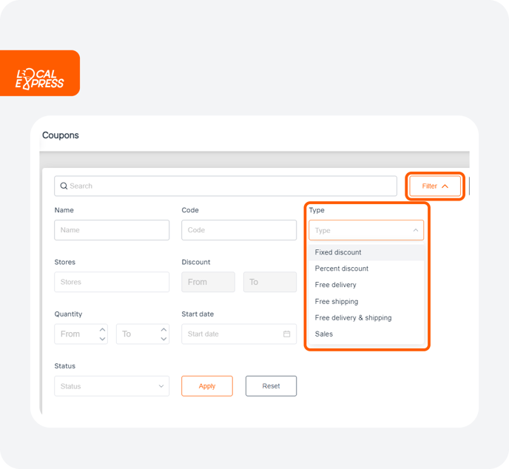The image size is (509, 469).
Task: Focus the coupon Search field
Action: pyautogui.click(x=226, y=186)
